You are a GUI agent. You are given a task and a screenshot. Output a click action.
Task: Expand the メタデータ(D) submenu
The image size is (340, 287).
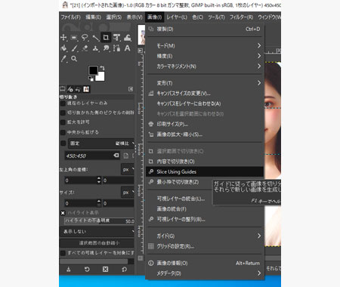coord(205,273)
